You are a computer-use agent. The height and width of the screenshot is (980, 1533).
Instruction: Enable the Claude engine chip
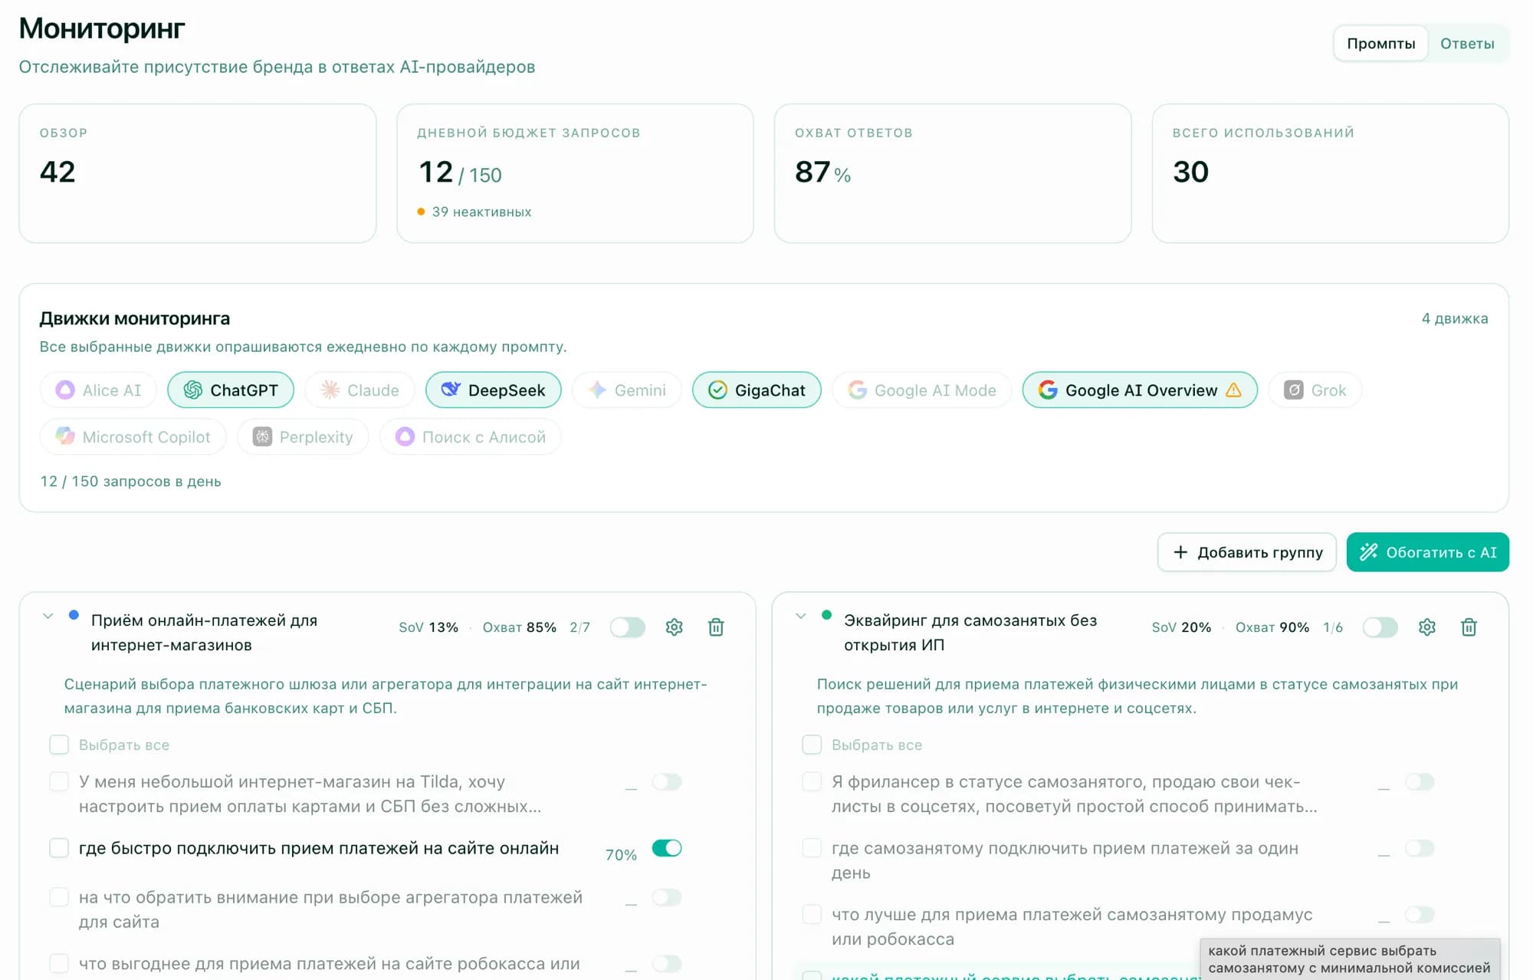pyautogui.click(x=359, y=390)
